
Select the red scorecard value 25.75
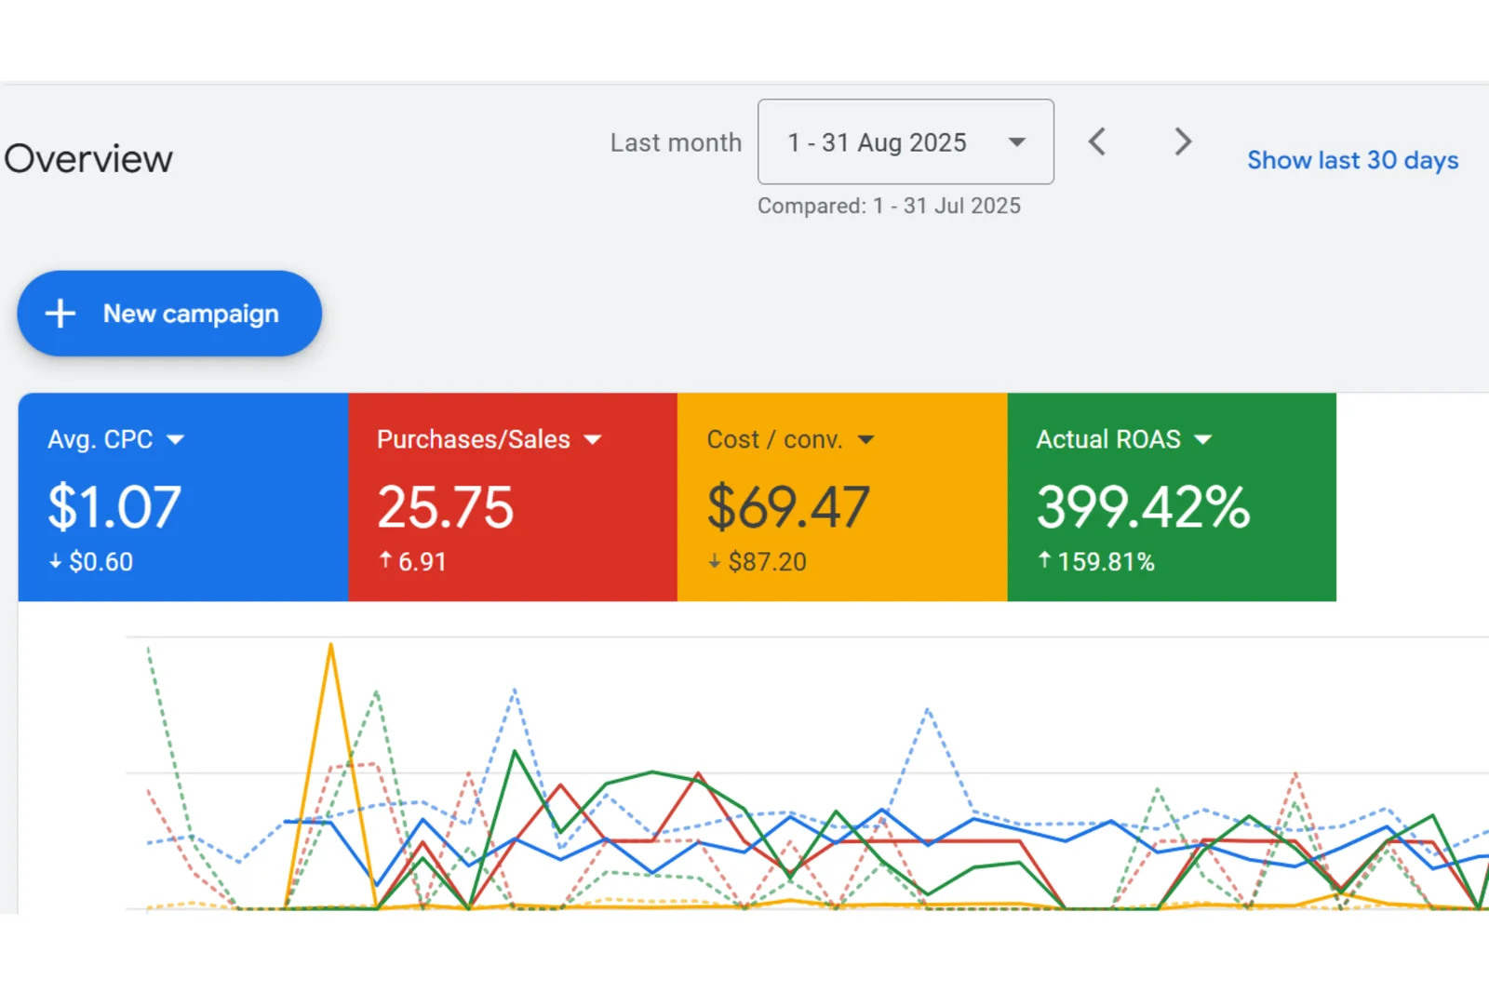[445, 507]
